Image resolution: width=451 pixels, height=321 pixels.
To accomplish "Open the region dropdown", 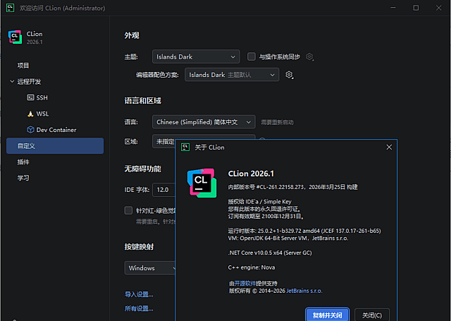I will coord(164,141).
